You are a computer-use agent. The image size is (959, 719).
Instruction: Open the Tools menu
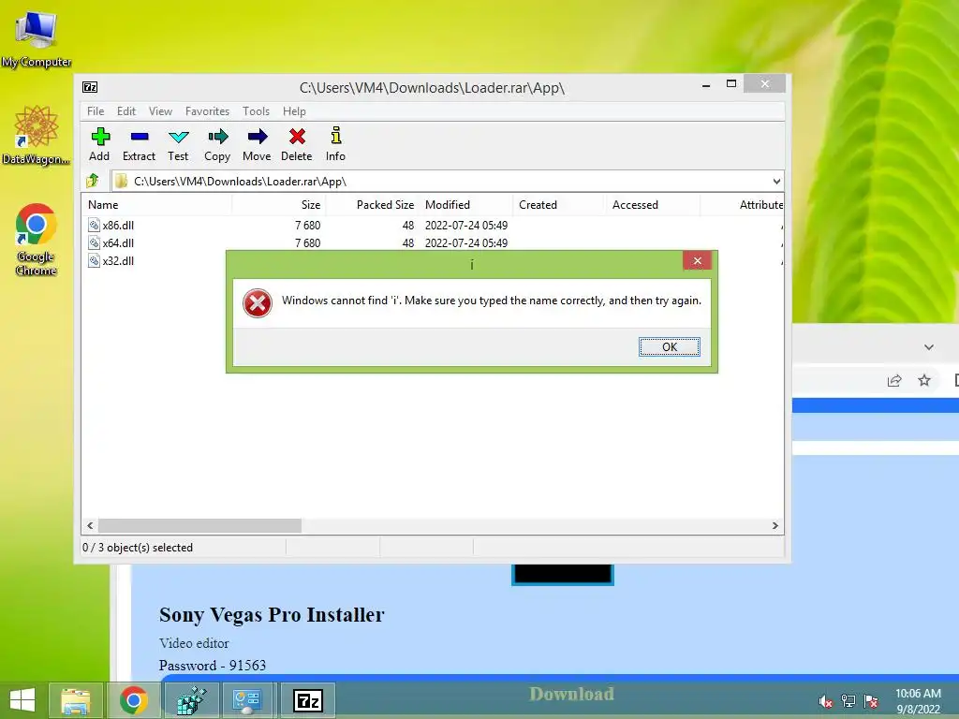(256, 111)
